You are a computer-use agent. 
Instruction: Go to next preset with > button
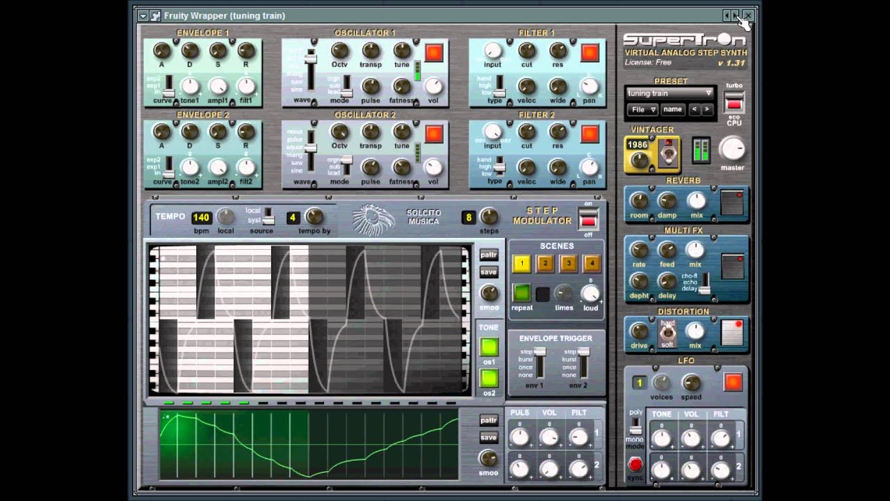click(x=707, y=109)
